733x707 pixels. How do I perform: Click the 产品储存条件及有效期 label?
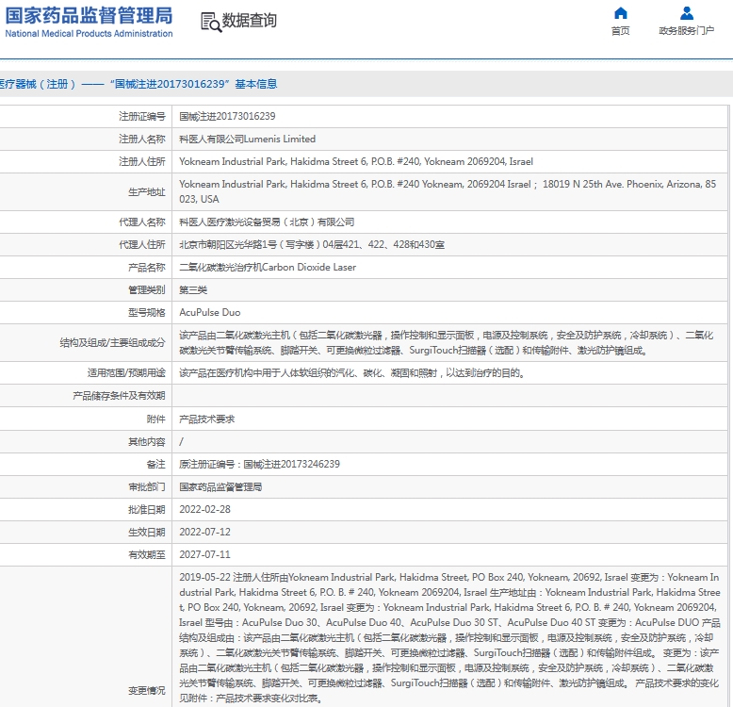(119, 396)
